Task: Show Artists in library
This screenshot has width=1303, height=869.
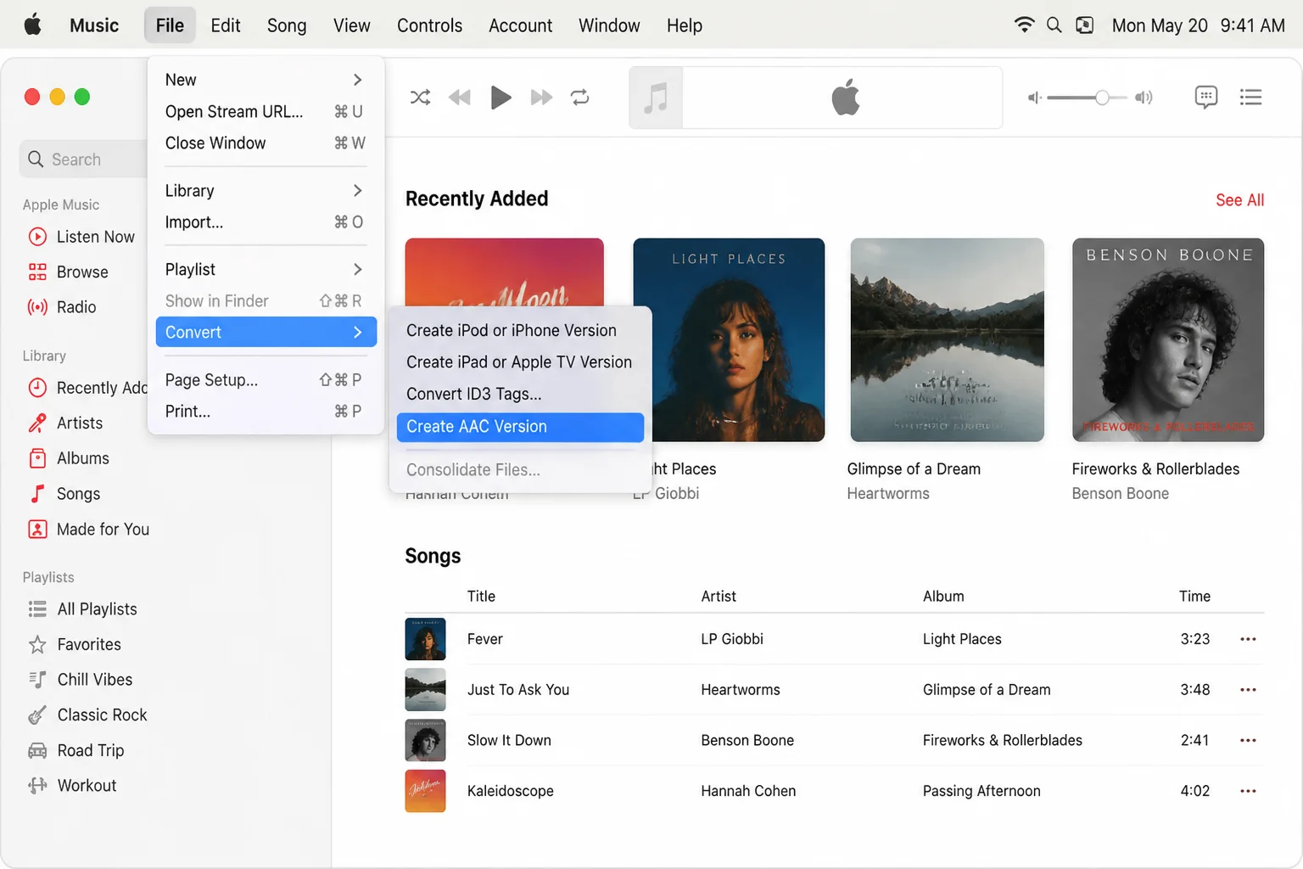Action: 65,423
